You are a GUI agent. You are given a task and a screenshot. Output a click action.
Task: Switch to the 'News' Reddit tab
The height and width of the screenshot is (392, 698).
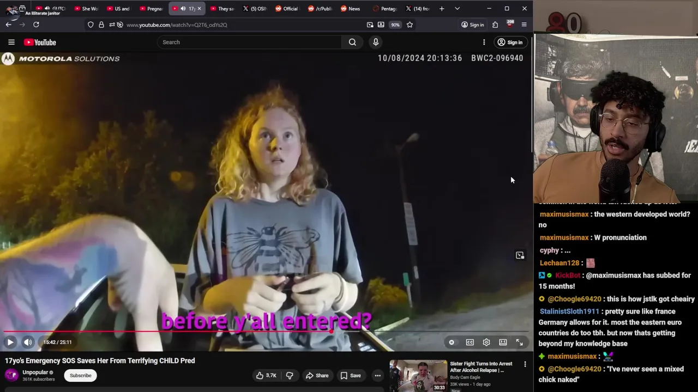(x=352, y=9)
